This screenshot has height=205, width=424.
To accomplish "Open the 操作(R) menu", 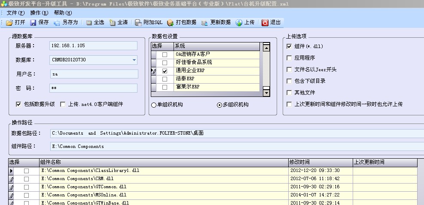I will click(x=39, y=13).
